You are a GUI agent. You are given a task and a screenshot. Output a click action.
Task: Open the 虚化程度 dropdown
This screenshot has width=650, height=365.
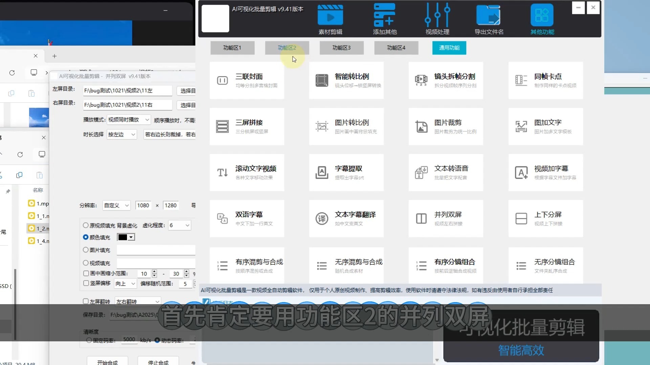[179, 225]
